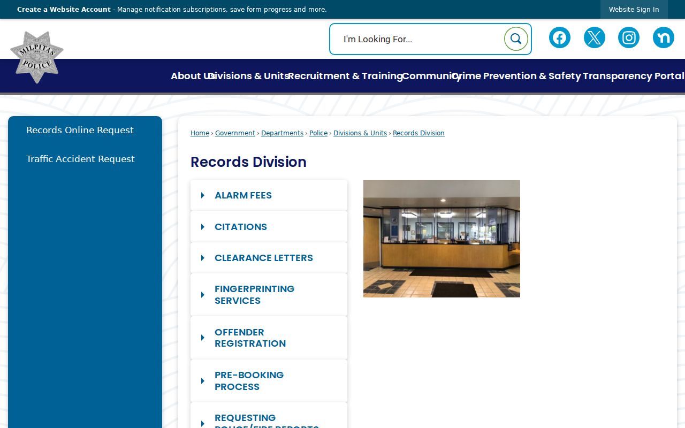This screenshot has height=428, width=685.
Task: Go to Departments breadcrumb link
Action: pyautogui.click(x=282, y=133)
